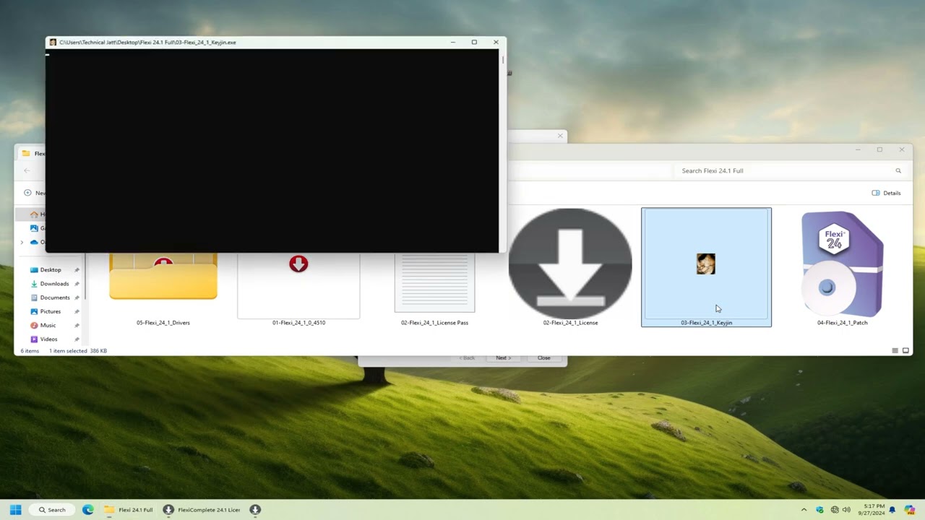Click the Keyjin console title bar icon
This screenshot has height=520, width=925.
[53, 43]
